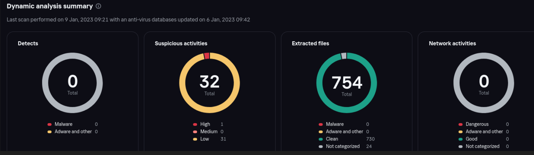Click the Detects card title
The image size is (534, 155).
point(28,44)
